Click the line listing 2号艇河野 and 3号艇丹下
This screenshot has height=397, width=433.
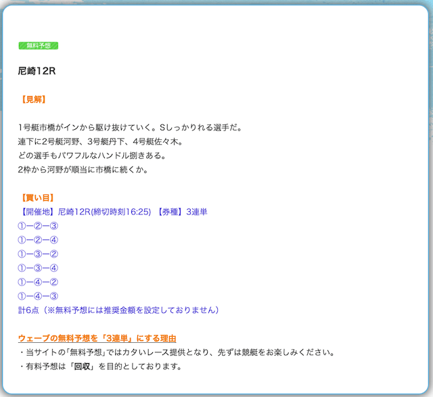pyautogui.click(x=100, y=141)
